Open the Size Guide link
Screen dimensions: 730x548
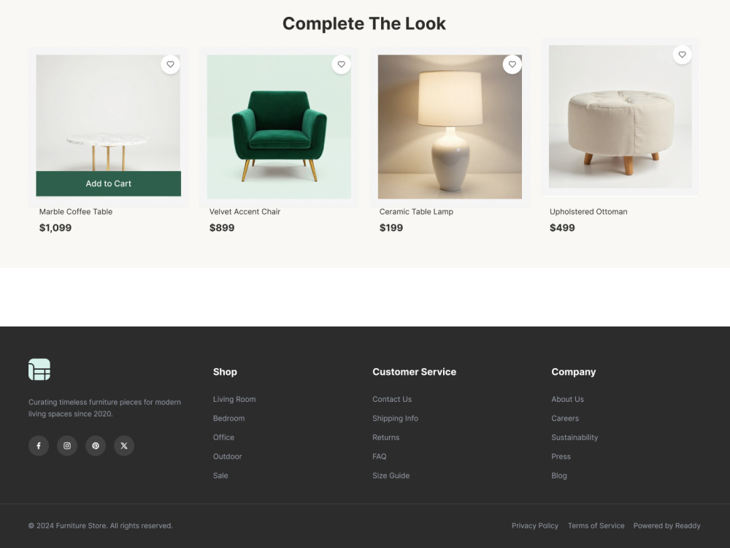pos(391,476)
